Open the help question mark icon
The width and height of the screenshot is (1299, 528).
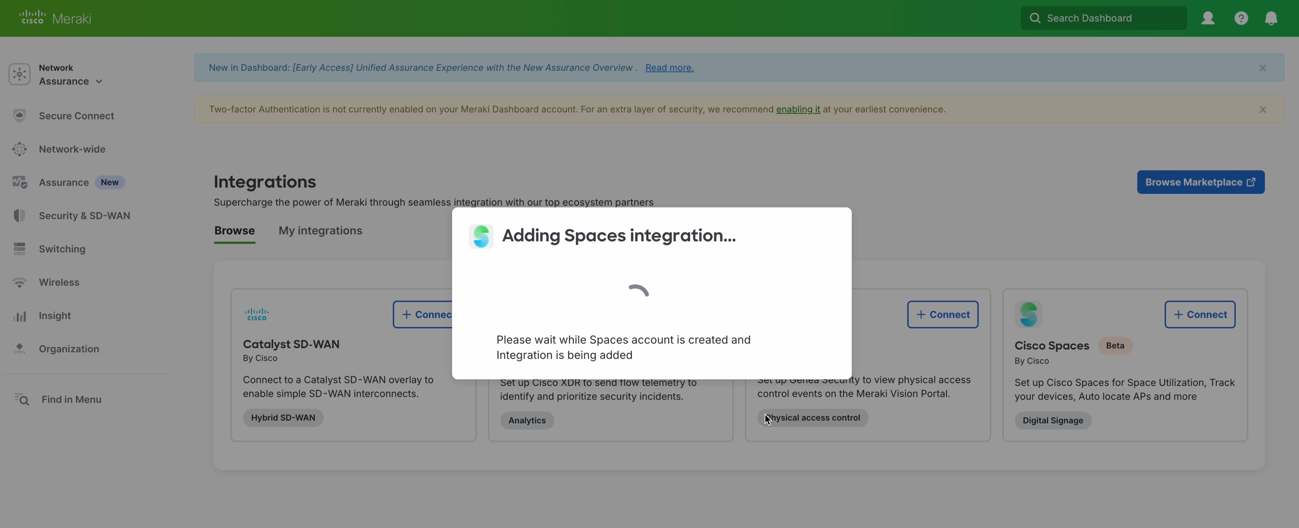1241,18
